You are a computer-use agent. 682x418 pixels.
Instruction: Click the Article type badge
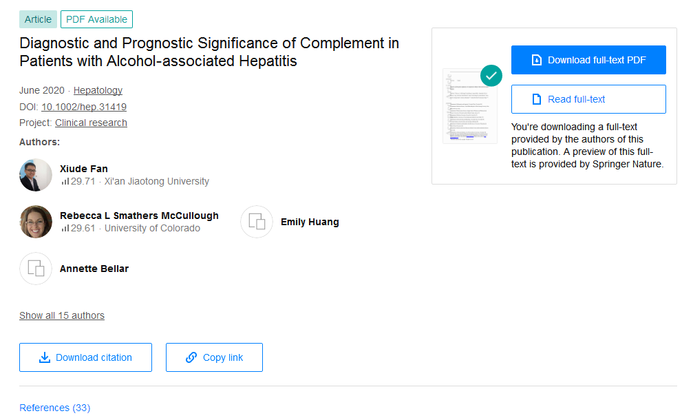tap(38, 19)
